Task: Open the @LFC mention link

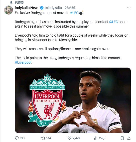Action: pyautogui.click(x=114, y=22)
